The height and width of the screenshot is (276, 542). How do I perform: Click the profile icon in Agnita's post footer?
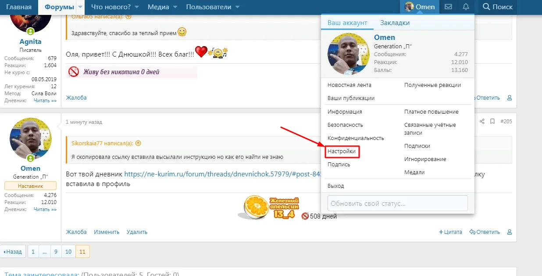(510, 98)
